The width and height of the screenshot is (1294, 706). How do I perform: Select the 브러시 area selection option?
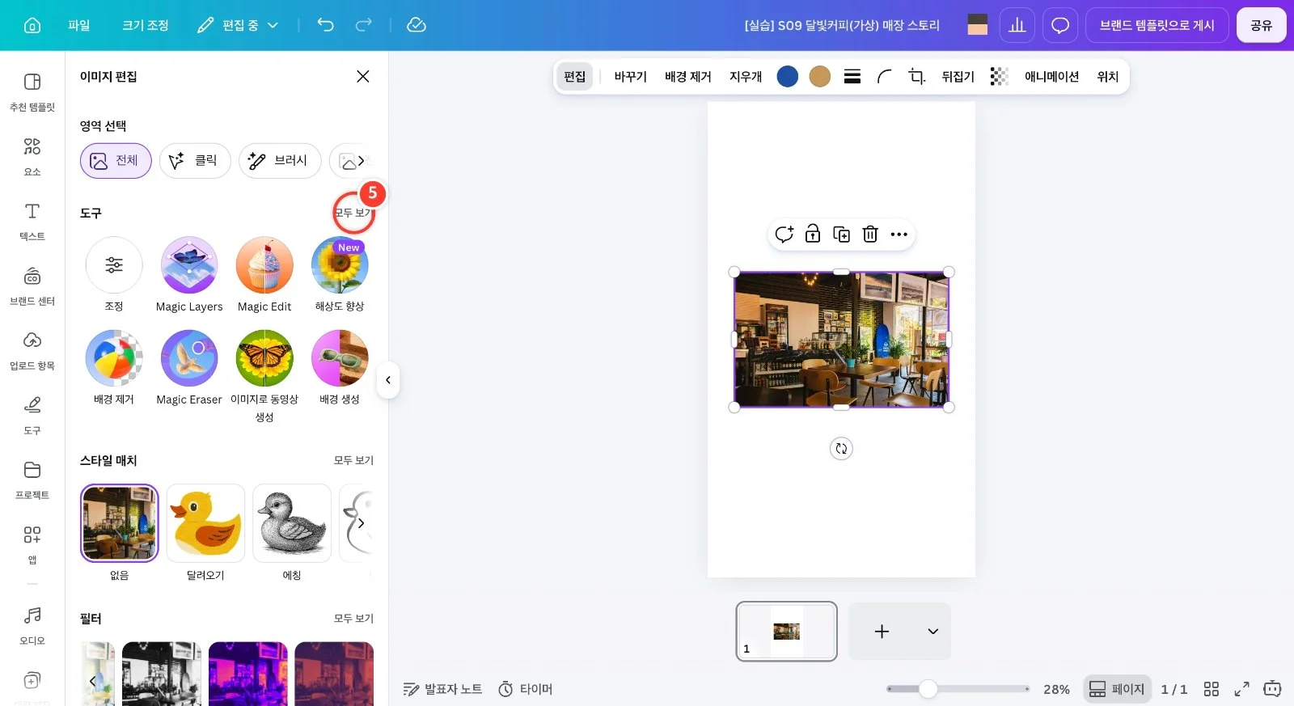[280, 161]
